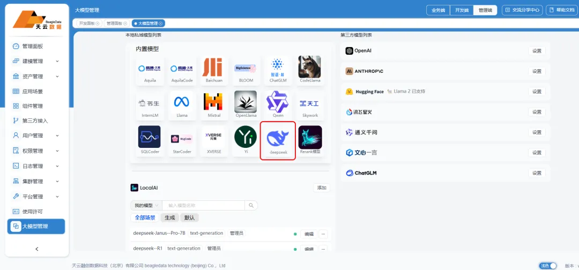Open 组件管理 in the sidebar

coord(36,106)
